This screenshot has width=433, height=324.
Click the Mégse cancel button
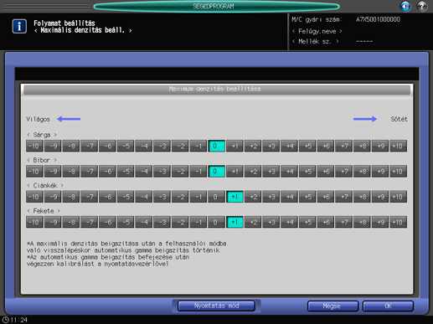(332, 306)
